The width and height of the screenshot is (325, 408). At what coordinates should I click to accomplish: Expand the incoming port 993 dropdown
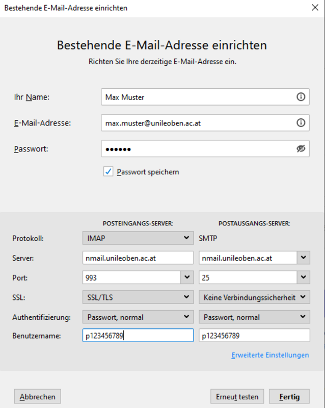186,278
